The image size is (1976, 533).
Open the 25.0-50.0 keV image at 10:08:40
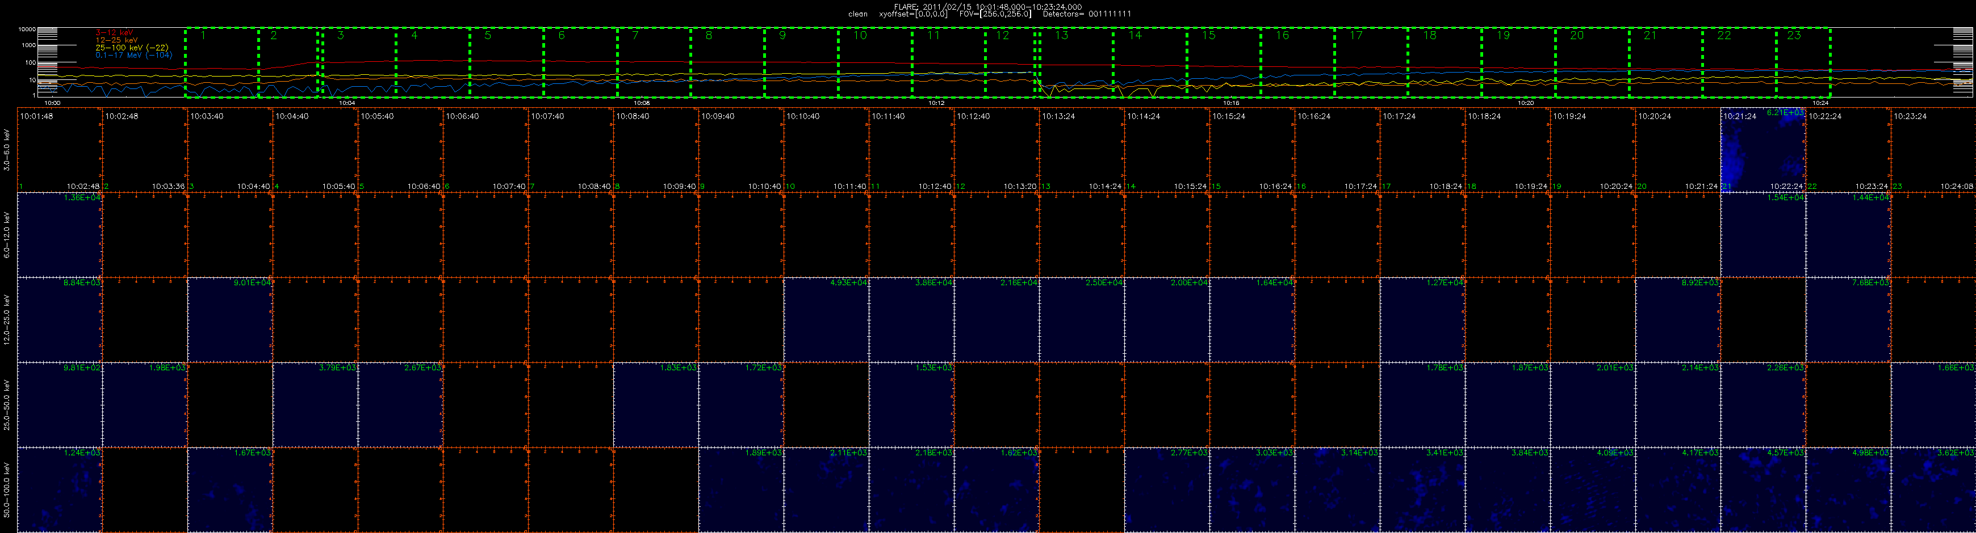coord(656,405)
